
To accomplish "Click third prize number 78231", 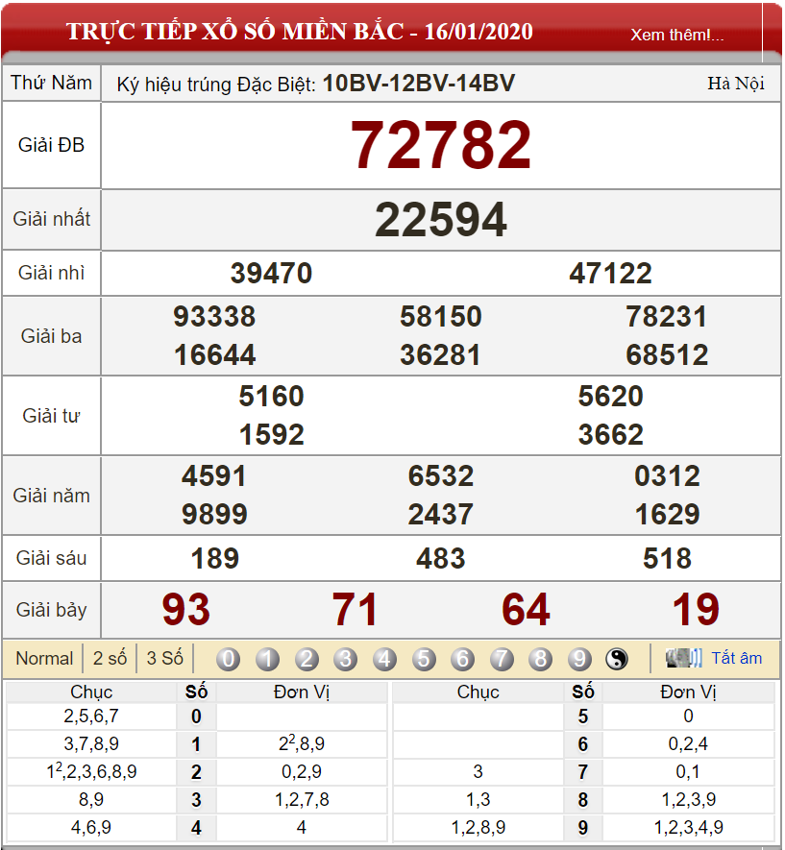I will tap(667, 317).
